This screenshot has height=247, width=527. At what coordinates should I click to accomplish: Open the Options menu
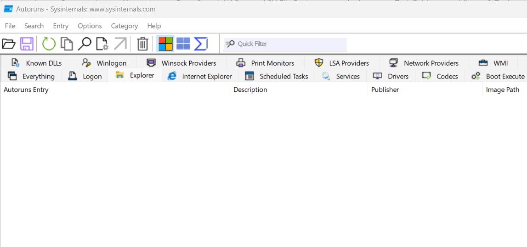click(90, 26)
